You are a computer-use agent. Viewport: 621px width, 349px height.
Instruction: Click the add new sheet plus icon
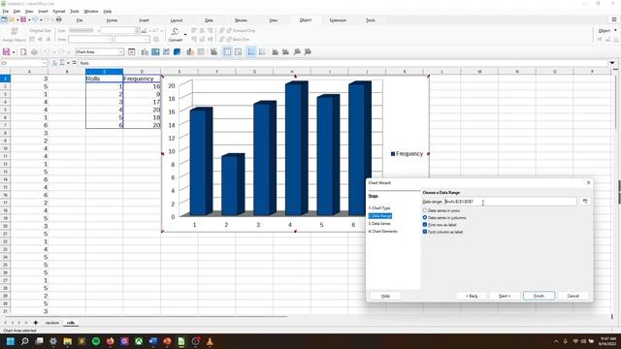click(x=36, y=323)
